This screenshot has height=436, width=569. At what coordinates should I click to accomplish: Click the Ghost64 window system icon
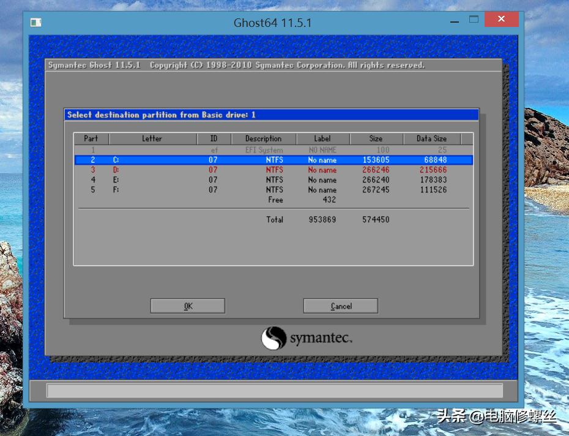tap(36, 23)
